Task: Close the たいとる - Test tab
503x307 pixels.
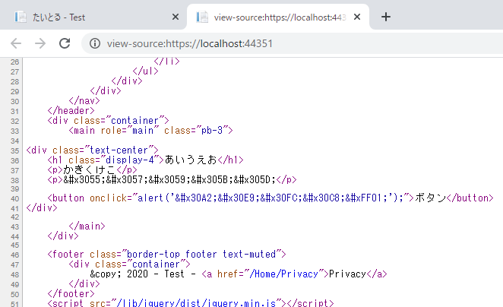Action: (x=176, y=17)
